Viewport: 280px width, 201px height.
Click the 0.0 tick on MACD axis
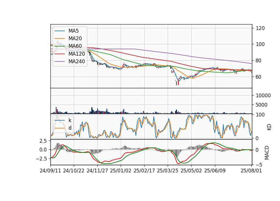click(x=43, y=150)
